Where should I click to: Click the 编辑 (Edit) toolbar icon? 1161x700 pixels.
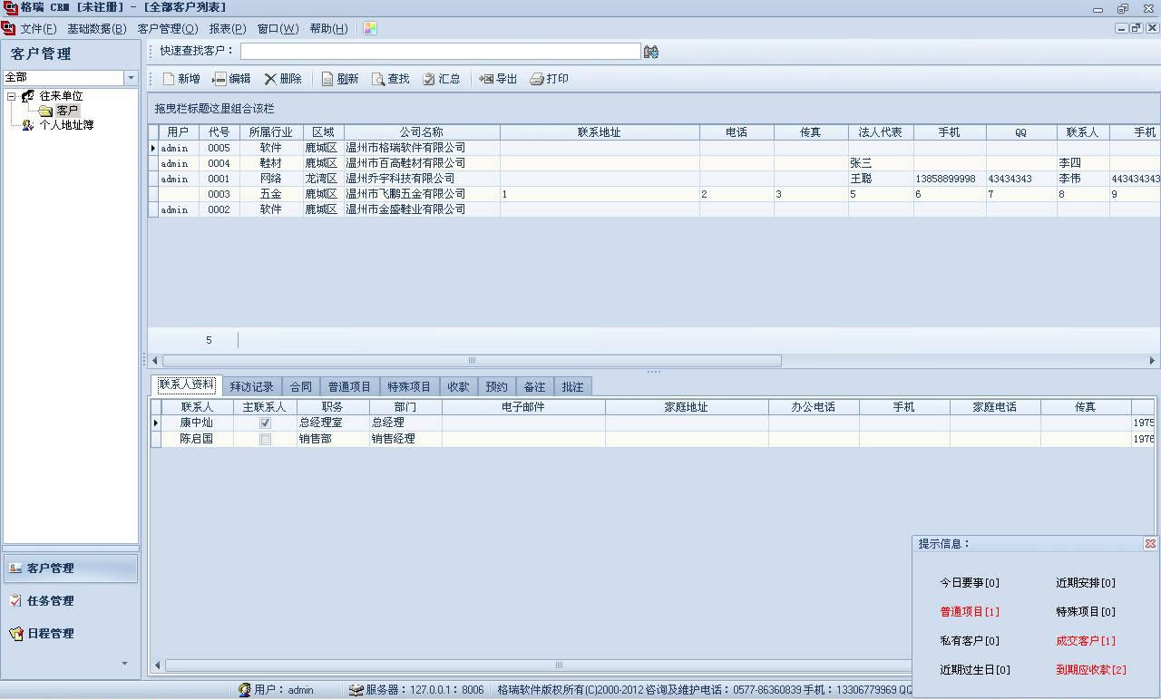220,79
